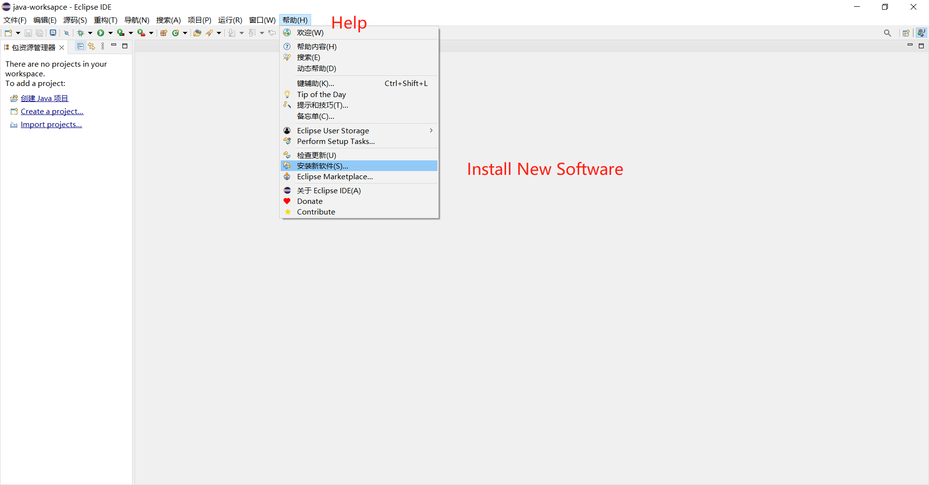929x485 pixels.
Task: Select 键辅助(K)... menu entry
Action: coord(359,84)
